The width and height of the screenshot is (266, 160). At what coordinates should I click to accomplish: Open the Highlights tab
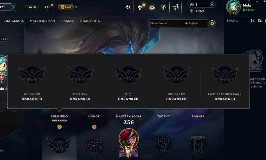coord(90,21)
